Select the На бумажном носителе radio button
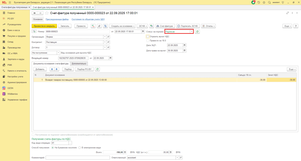The height and width of the screenshot is (161, 301). click(x=53, y=148)
